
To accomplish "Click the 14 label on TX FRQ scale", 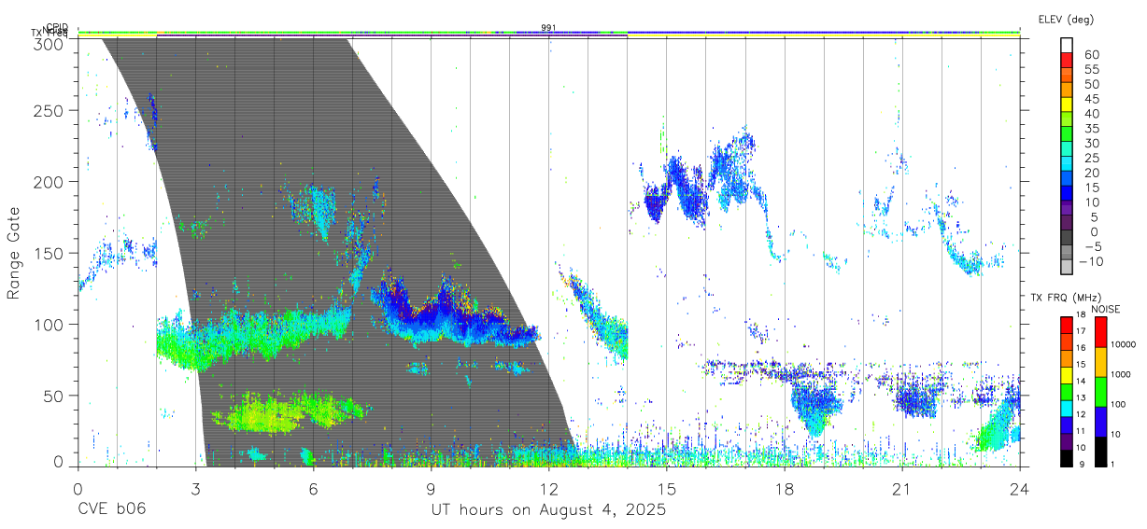I will click(1080, 382).
